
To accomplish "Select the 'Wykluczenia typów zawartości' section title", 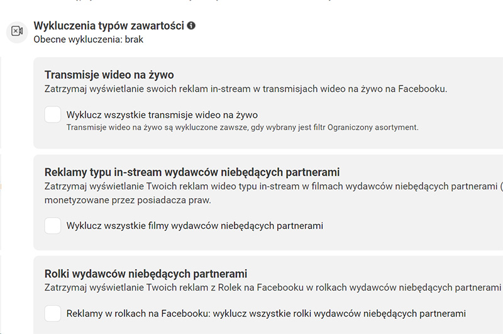I will click(108, 26).
